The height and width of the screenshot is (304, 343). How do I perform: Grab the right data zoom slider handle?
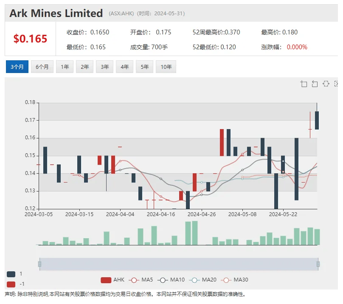(318, 264)
